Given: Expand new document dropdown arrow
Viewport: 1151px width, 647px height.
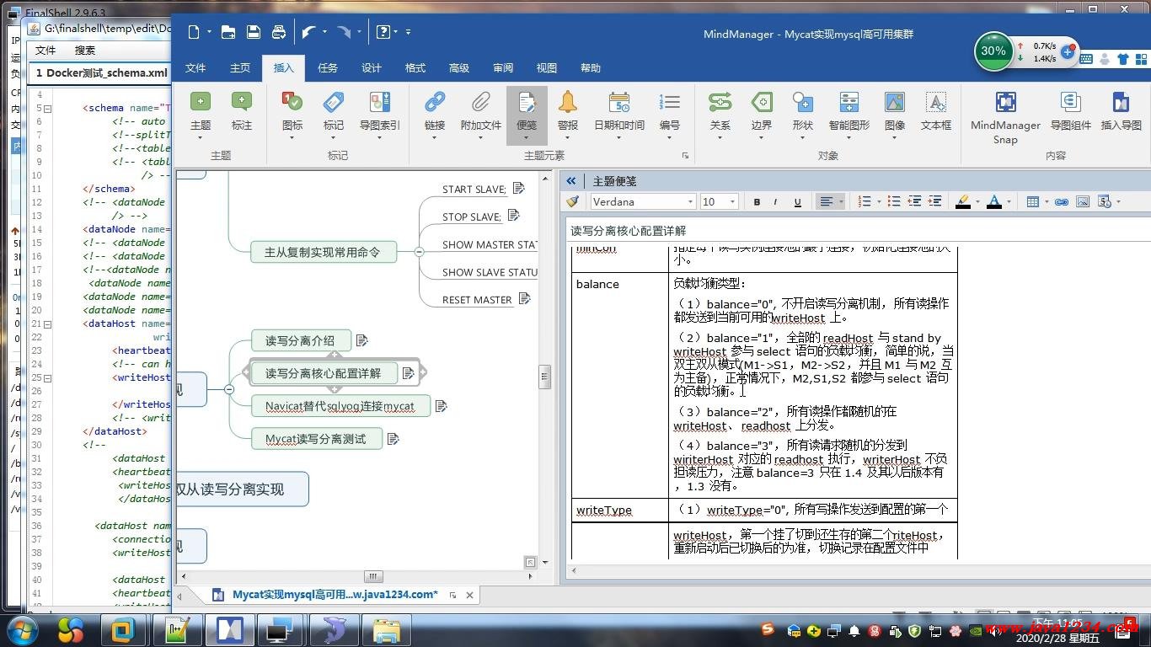Looking at the screenshot, I should point(209,32).
